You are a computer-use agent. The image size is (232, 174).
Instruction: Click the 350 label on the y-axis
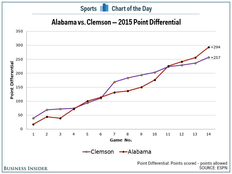[x=19, y=31]
